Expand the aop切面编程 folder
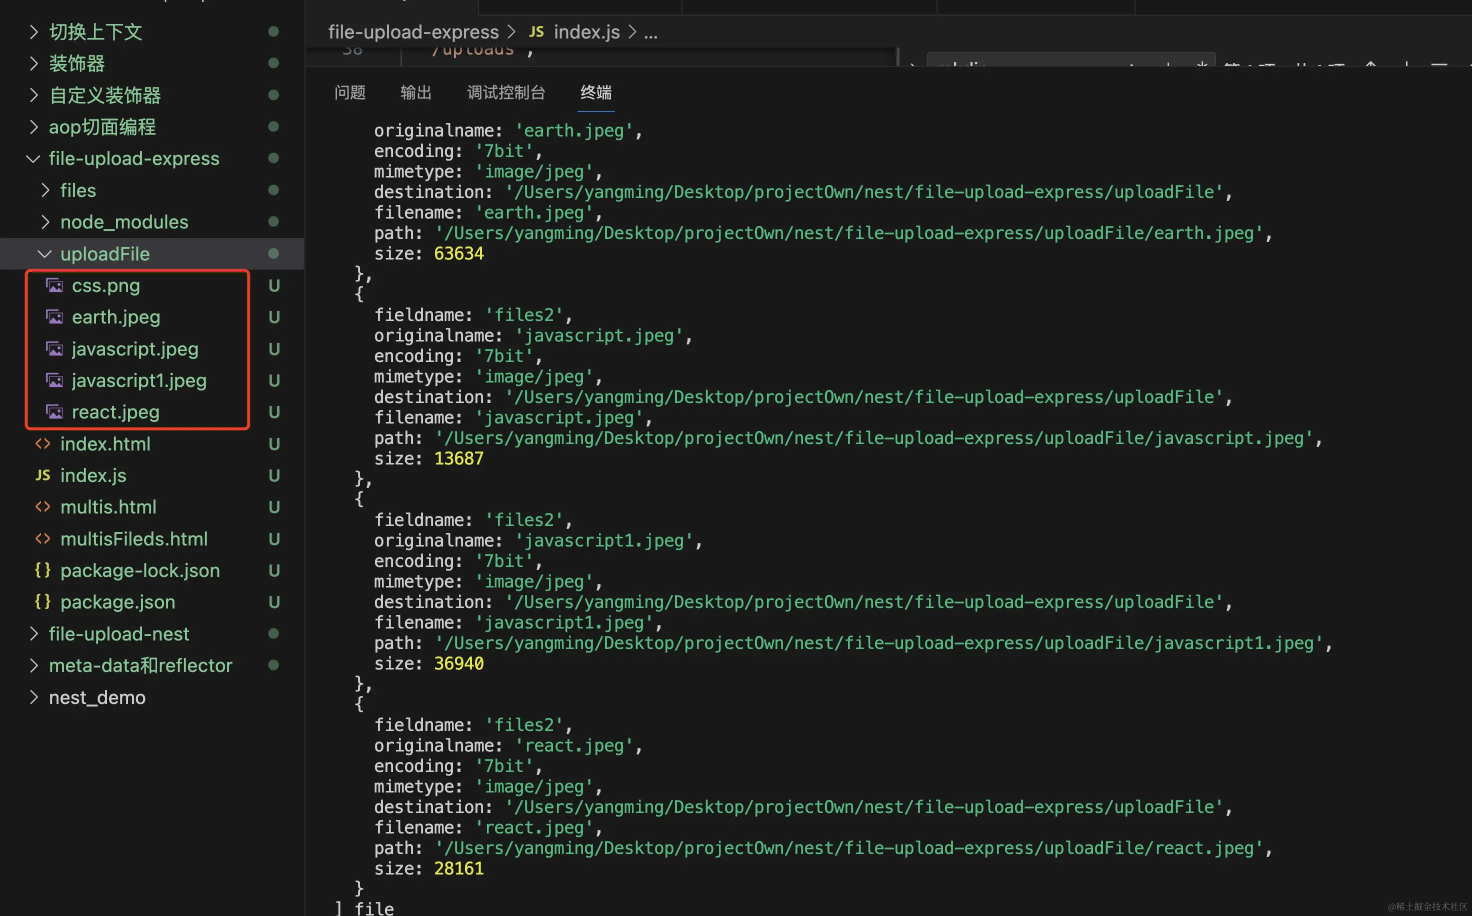This screenshot has width=1472, height=916. [33, 126]
